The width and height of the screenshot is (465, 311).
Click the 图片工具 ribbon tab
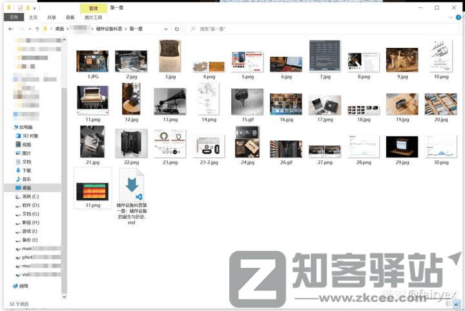click(x=94, y=17)
